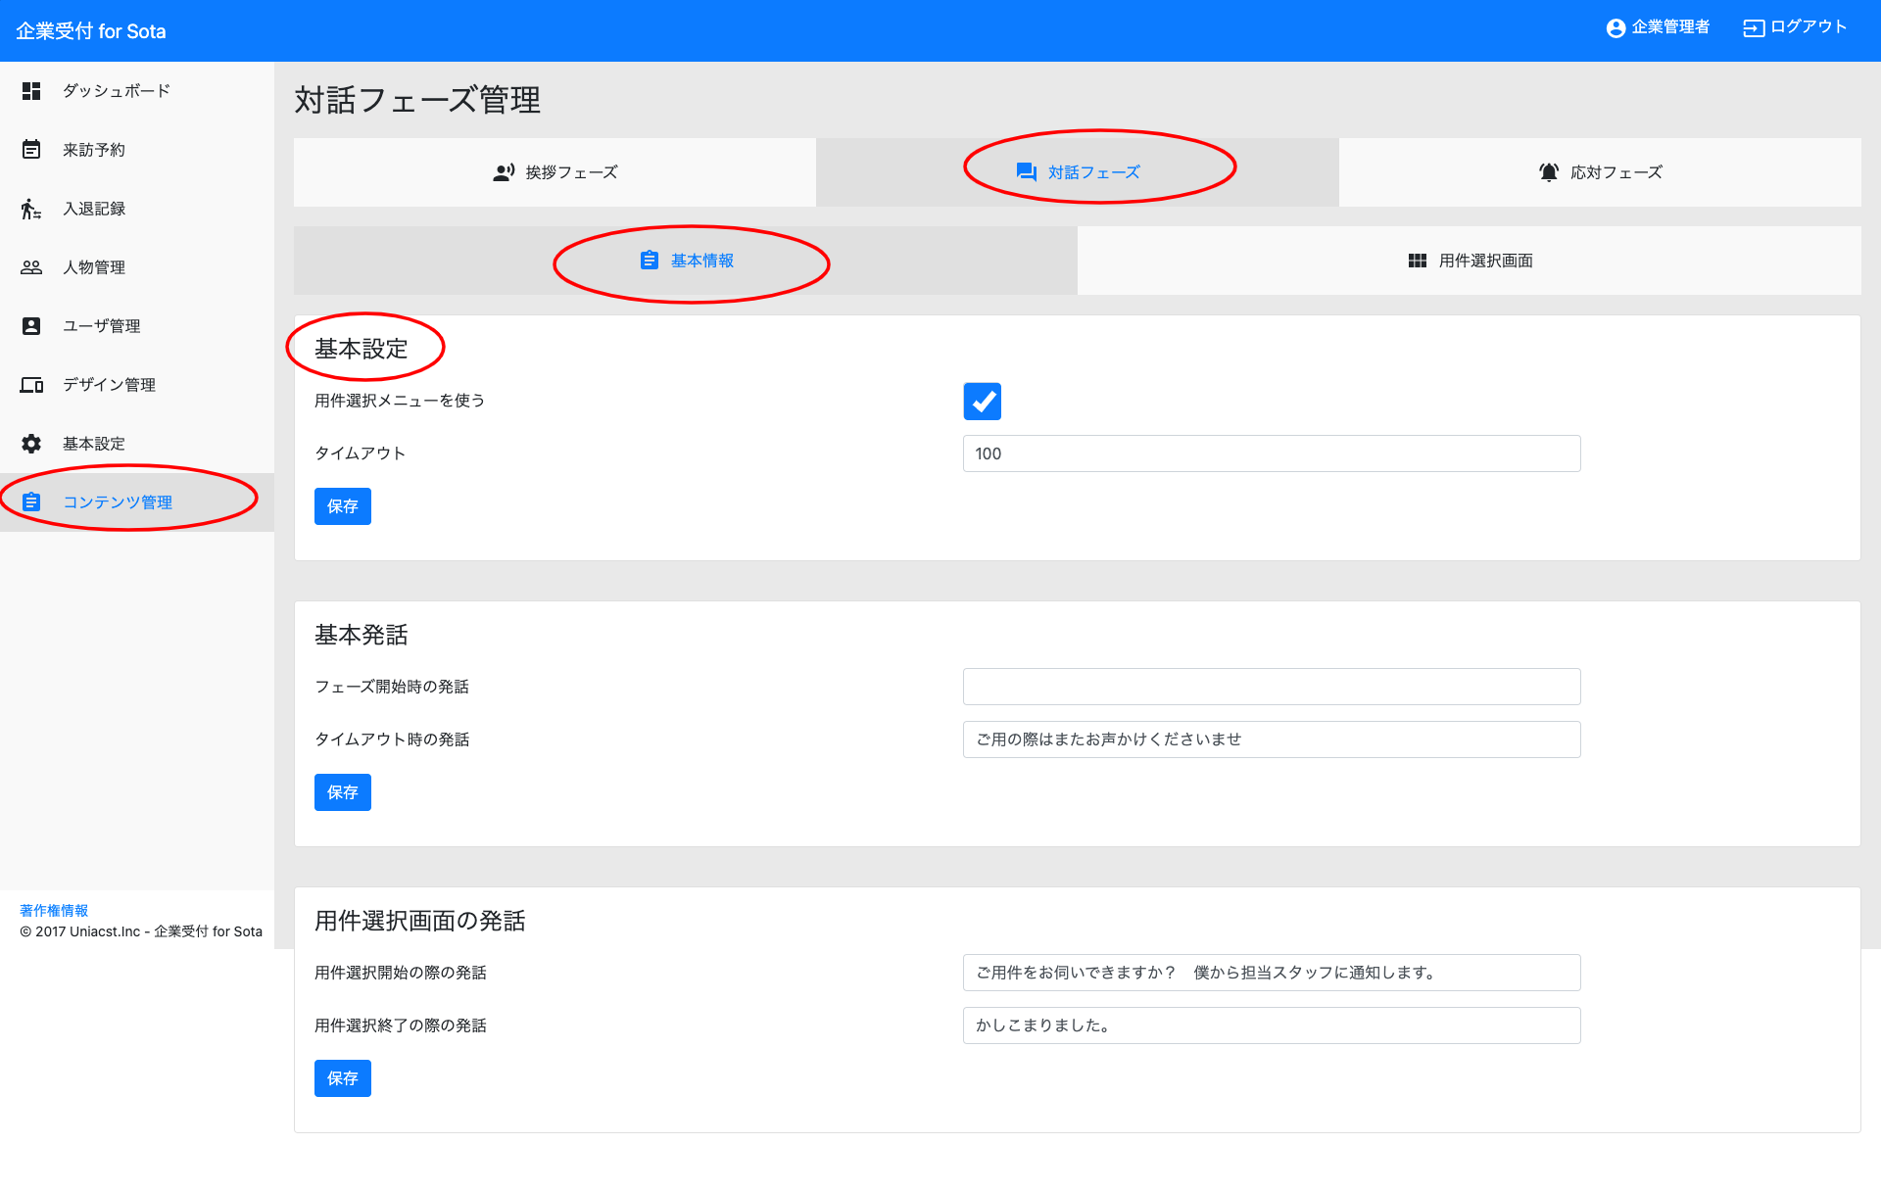Select コンテンツ管理 in the sidebar
This screenshot has height=1192, width=1881.
click(137, 502)
